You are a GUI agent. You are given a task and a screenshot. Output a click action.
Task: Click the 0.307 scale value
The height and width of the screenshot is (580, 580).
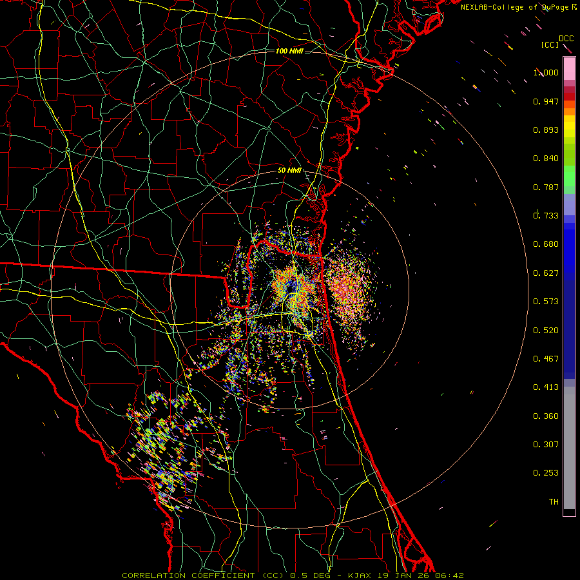coord(546,445)
